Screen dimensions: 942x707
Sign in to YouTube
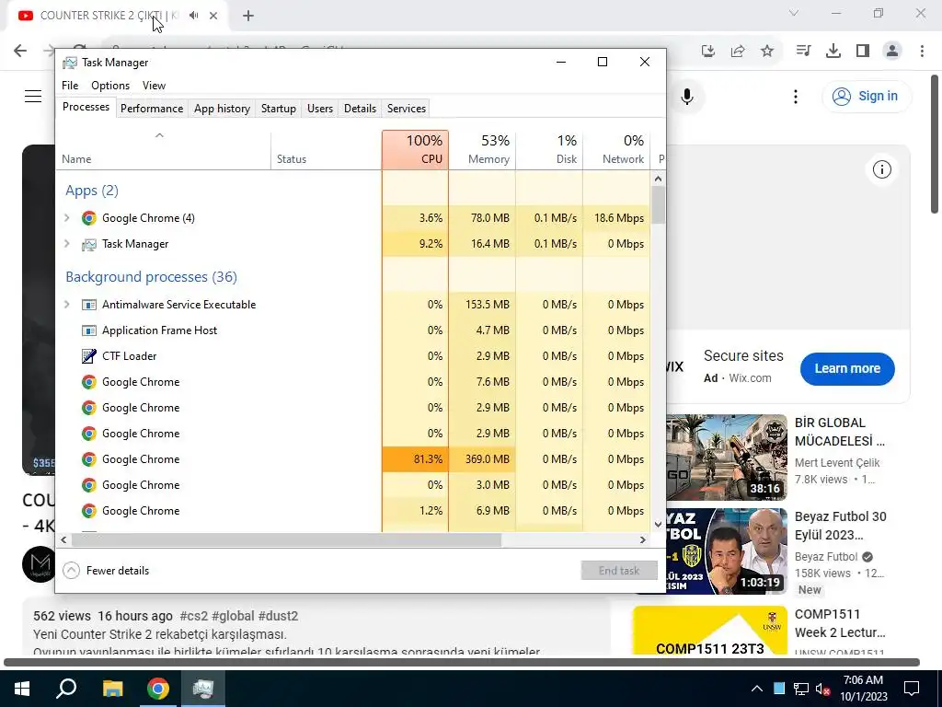pyautogui.click(x=867, y=96)
